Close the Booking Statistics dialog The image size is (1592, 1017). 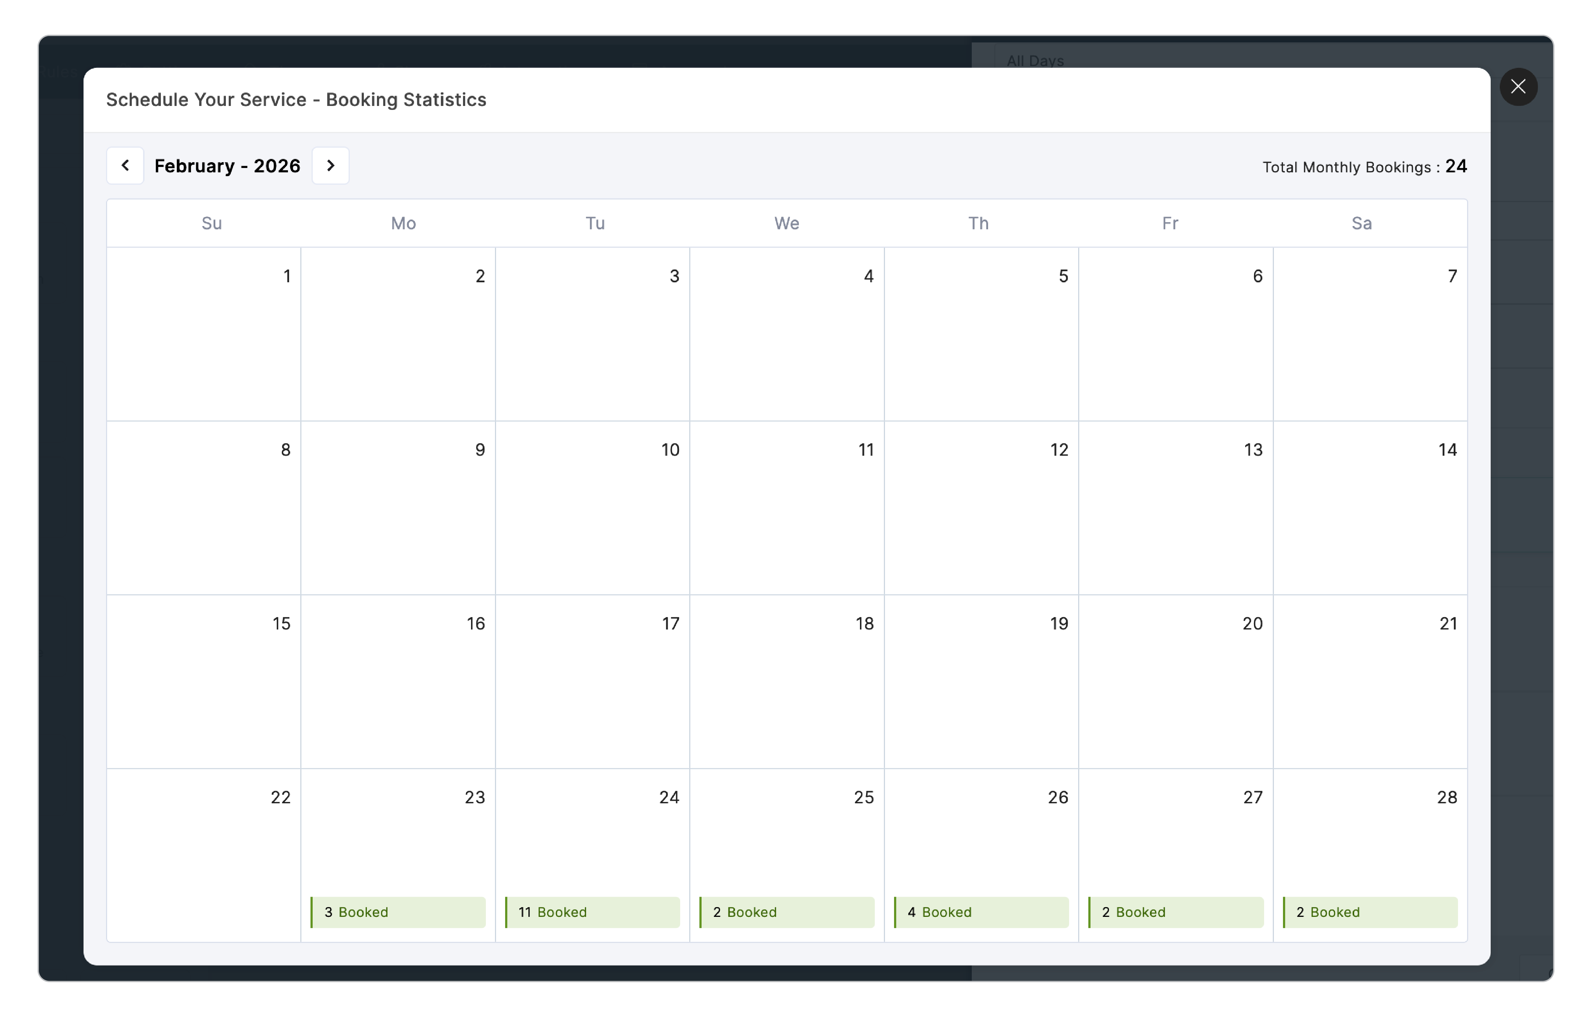(x=1518, y=86)
